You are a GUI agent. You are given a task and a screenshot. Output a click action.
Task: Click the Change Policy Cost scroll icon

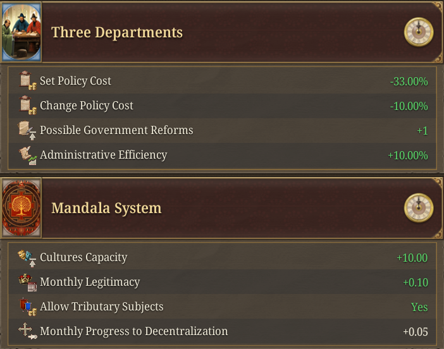28,106
